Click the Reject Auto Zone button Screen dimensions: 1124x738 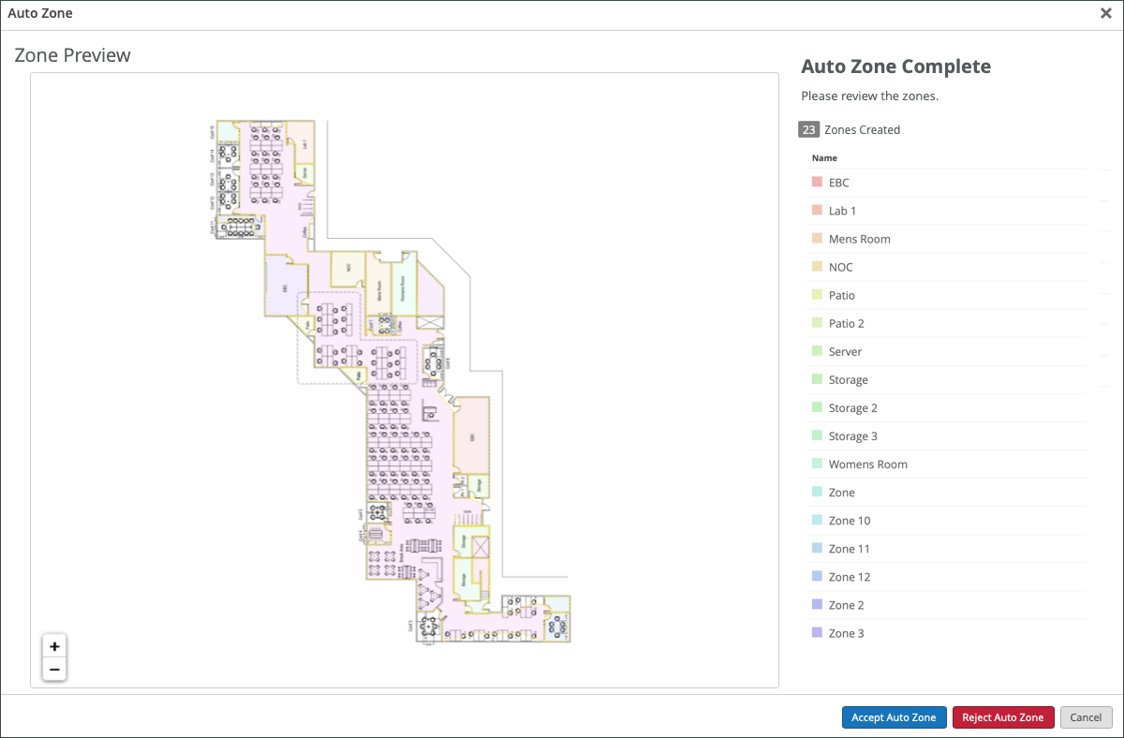1002,717
